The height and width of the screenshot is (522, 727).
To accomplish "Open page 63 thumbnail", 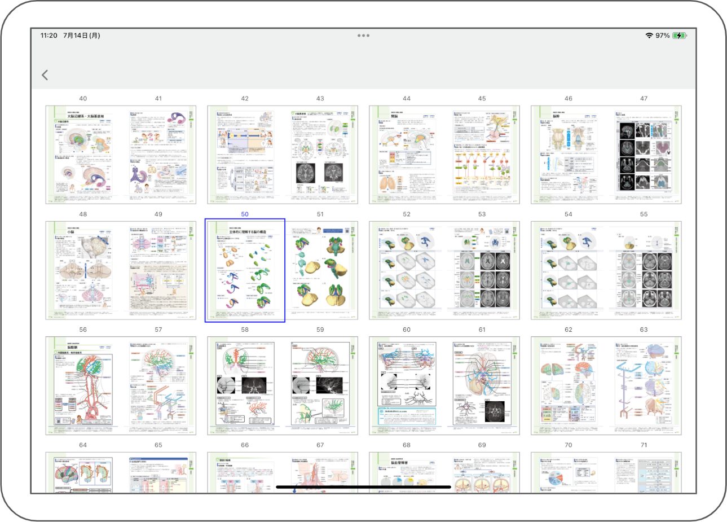I will click(644, 386).
